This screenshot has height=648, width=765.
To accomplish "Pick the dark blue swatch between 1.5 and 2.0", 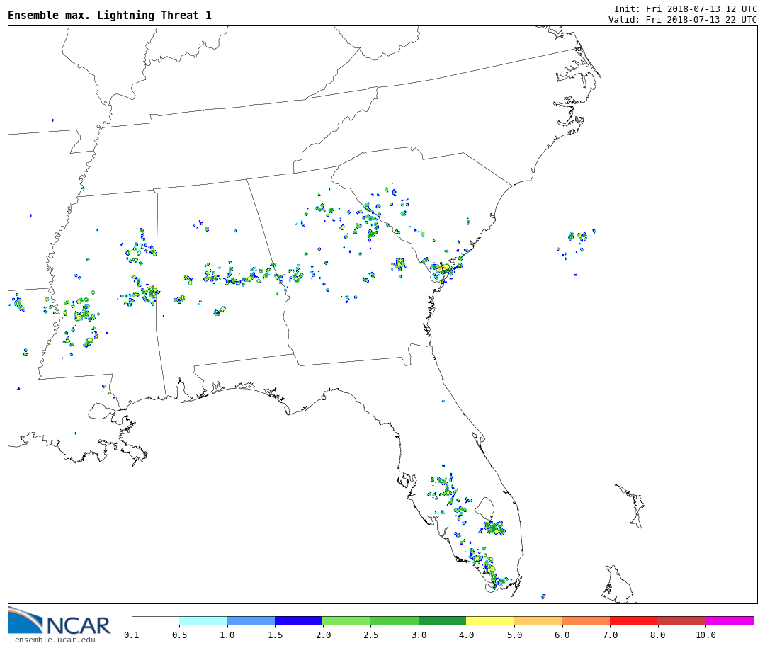I will click(298, 620).
